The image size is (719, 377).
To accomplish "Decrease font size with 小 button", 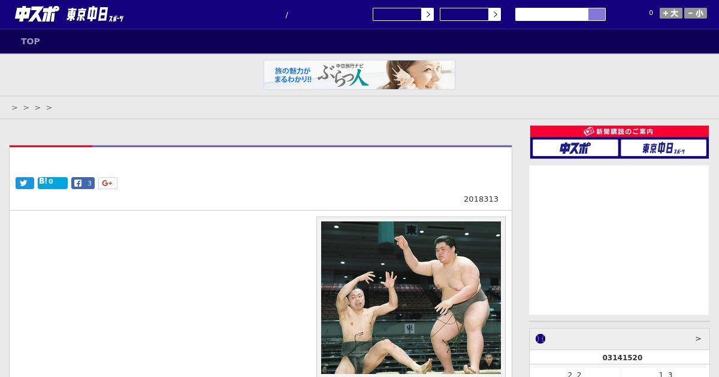I will click(x=696, y=13).
